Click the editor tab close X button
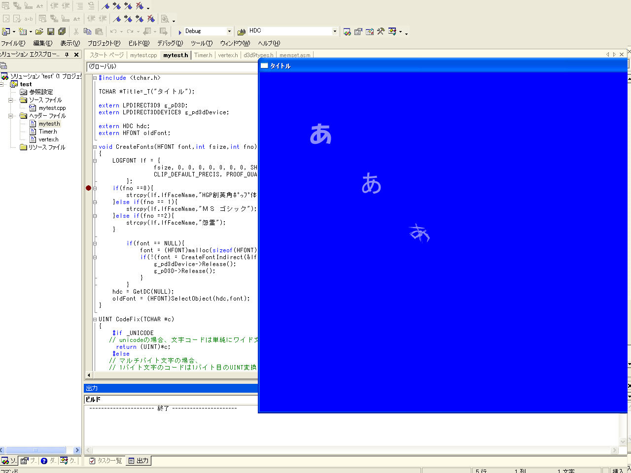Image resolution: width=631 pixels, height=473 pixels. tap(622, 55)
